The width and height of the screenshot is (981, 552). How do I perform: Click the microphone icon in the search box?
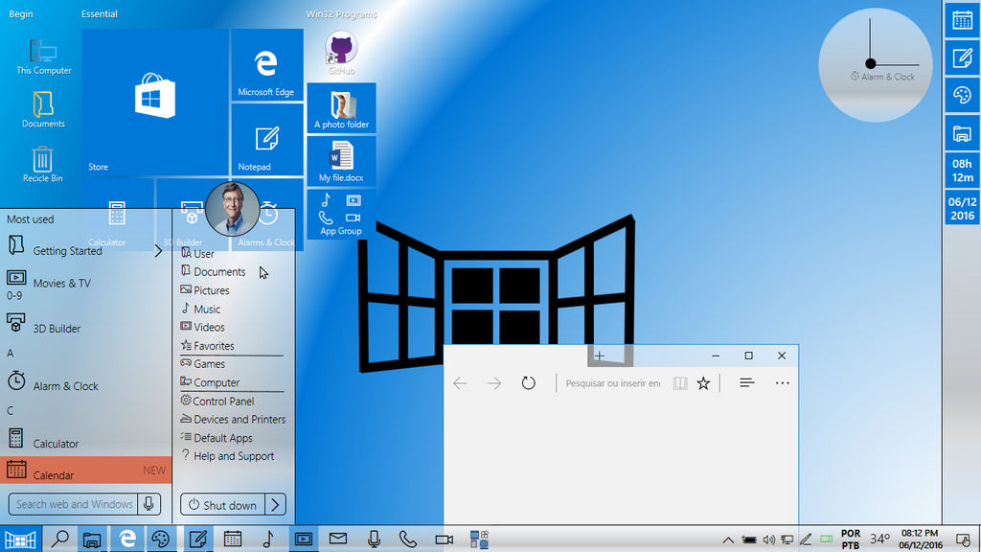click(x=148, y=504)
